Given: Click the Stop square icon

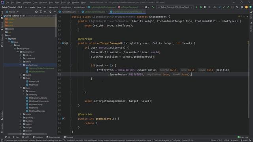Looking at the screenshot, I should point(210,7).
